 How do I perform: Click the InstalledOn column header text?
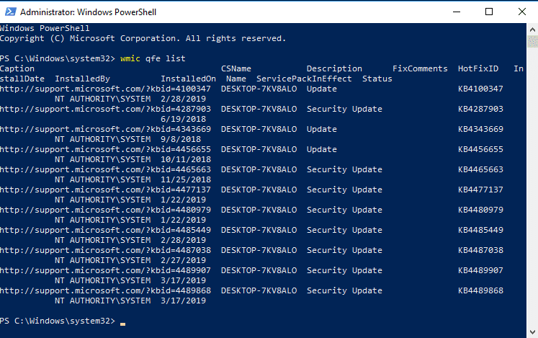[x=189, y=79]
